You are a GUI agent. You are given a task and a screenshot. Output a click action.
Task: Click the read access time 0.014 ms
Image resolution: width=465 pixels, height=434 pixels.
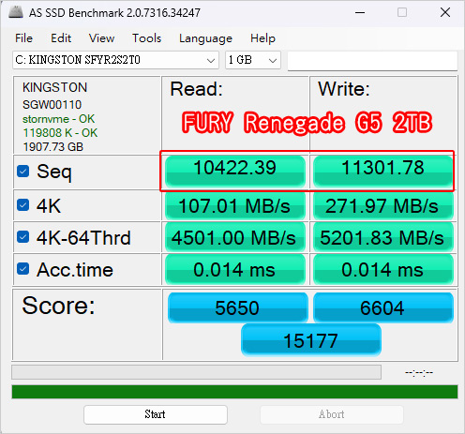[x=235, y=269]
